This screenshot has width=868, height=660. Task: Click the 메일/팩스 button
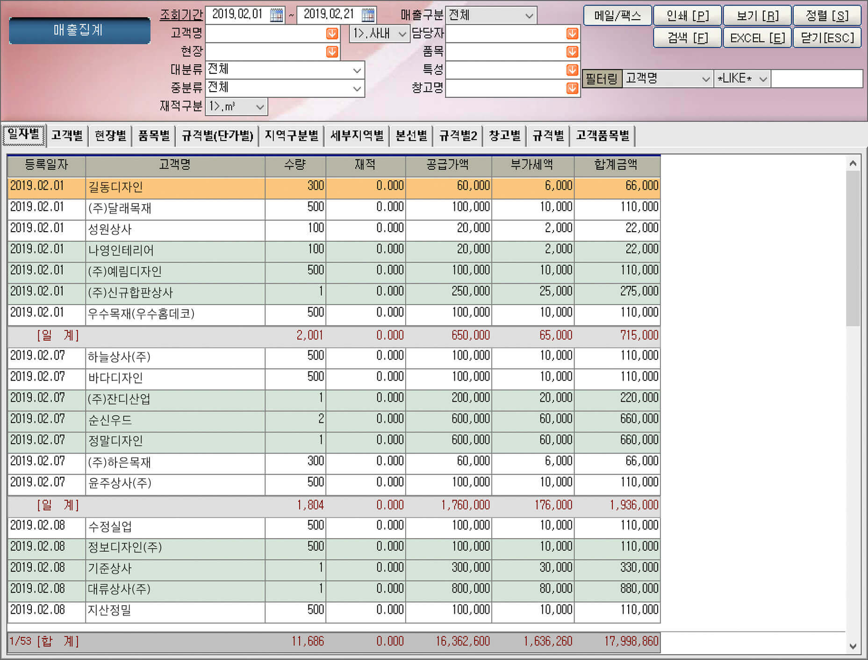(617, 16)
